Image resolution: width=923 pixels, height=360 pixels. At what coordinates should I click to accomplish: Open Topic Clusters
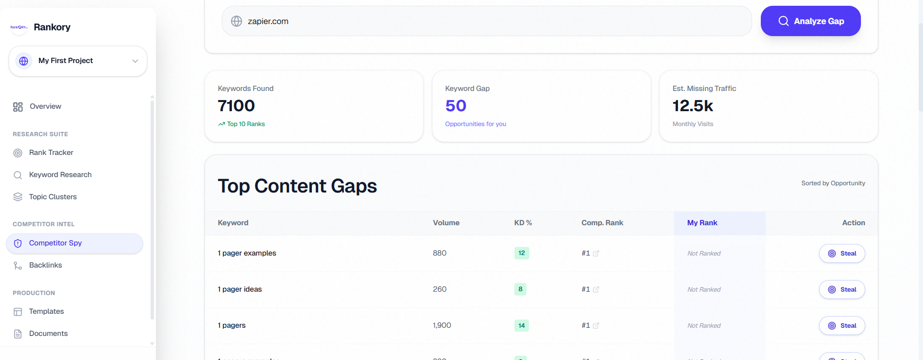(52, 197)
